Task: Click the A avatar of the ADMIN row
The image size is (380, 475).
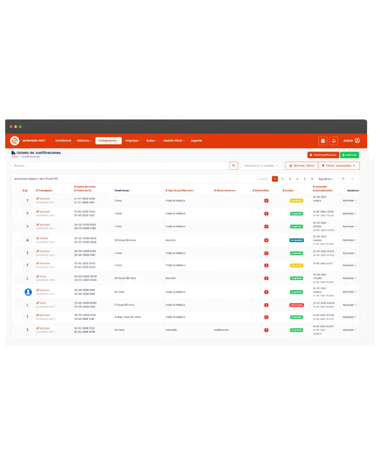Action: (x=28, y=240)
